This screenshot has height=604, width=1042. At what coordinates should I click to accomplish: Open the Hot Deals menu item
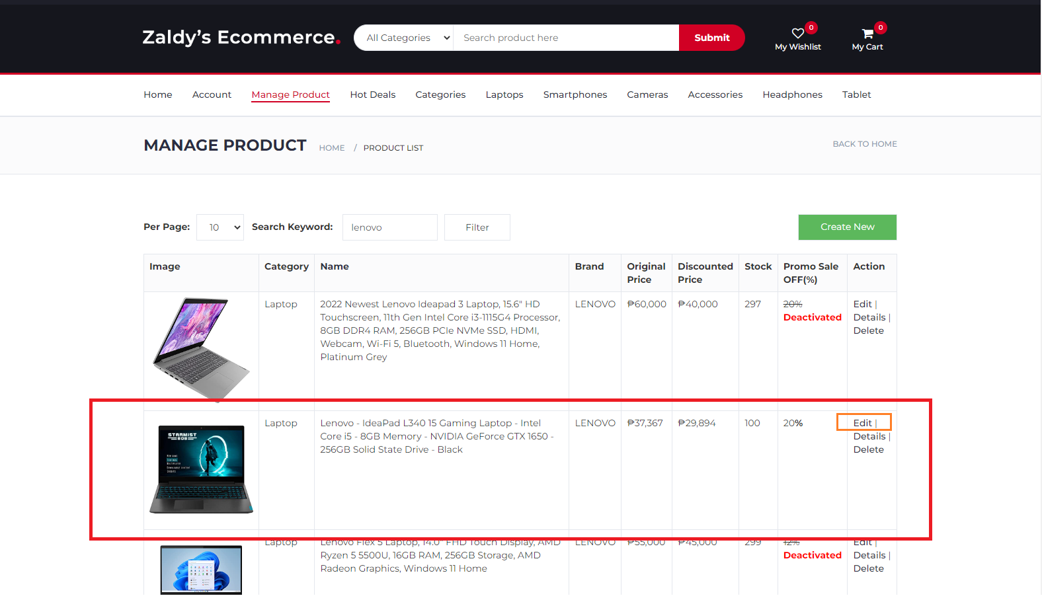[373, 94]
